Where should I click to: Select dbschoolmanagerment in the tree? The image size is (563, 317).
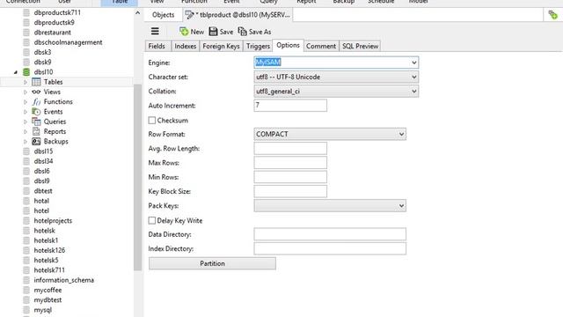click(68, 42)
